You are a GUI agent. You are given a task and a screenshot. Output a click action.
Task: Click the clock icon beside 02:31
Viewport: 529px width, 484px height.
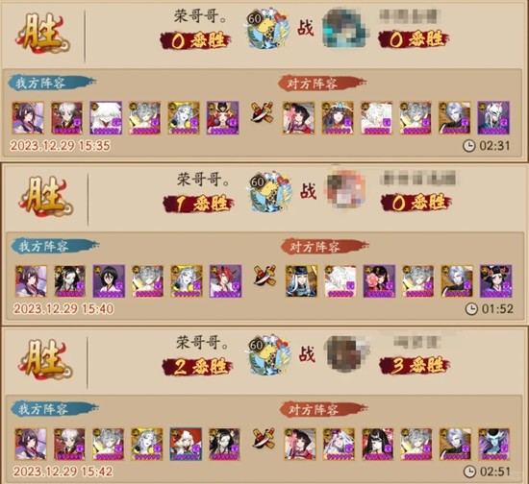(468, 146)
